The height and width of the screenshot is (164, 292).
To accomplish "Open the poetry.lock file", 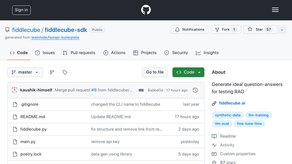I will pos(31,154).
